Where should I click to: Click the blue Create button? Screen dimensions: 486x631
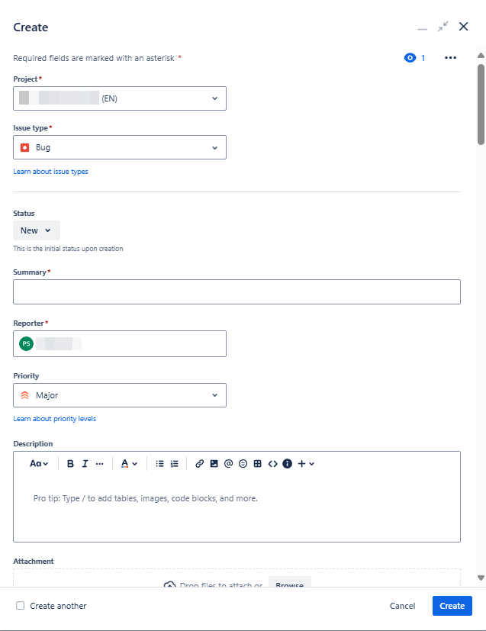tap(452, 606)
